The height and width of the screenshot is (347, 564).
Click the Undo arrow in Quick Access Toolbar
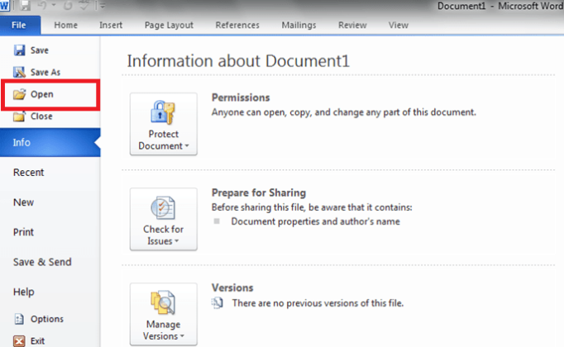click(x=42, y=7)
